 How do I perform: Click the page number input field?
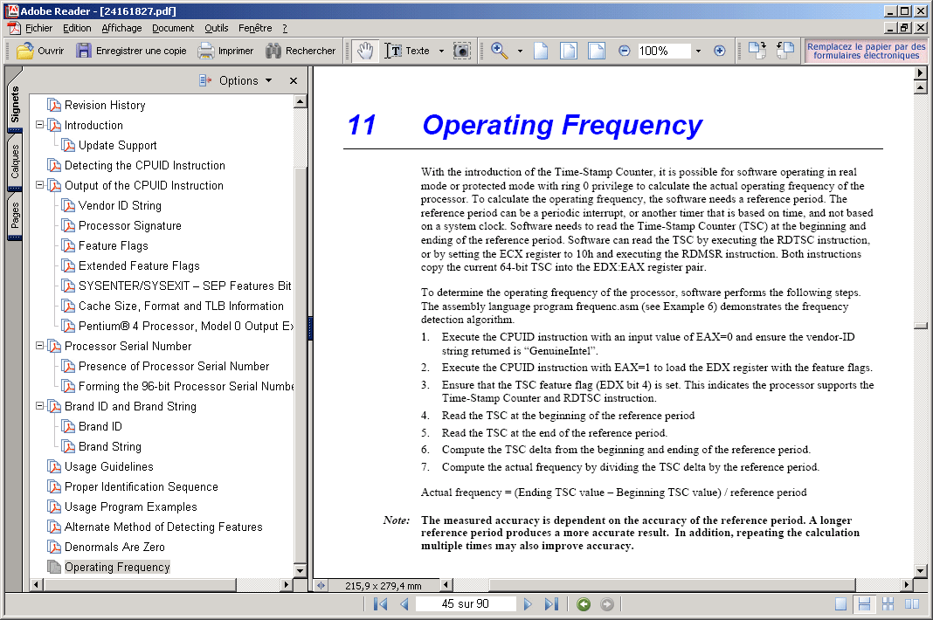pyautogui.click(x=465, y=604)
